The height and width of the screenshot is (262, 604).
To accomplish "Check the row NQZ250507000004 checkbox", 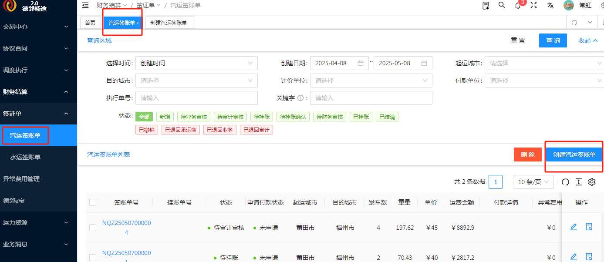I will (93, 228).
